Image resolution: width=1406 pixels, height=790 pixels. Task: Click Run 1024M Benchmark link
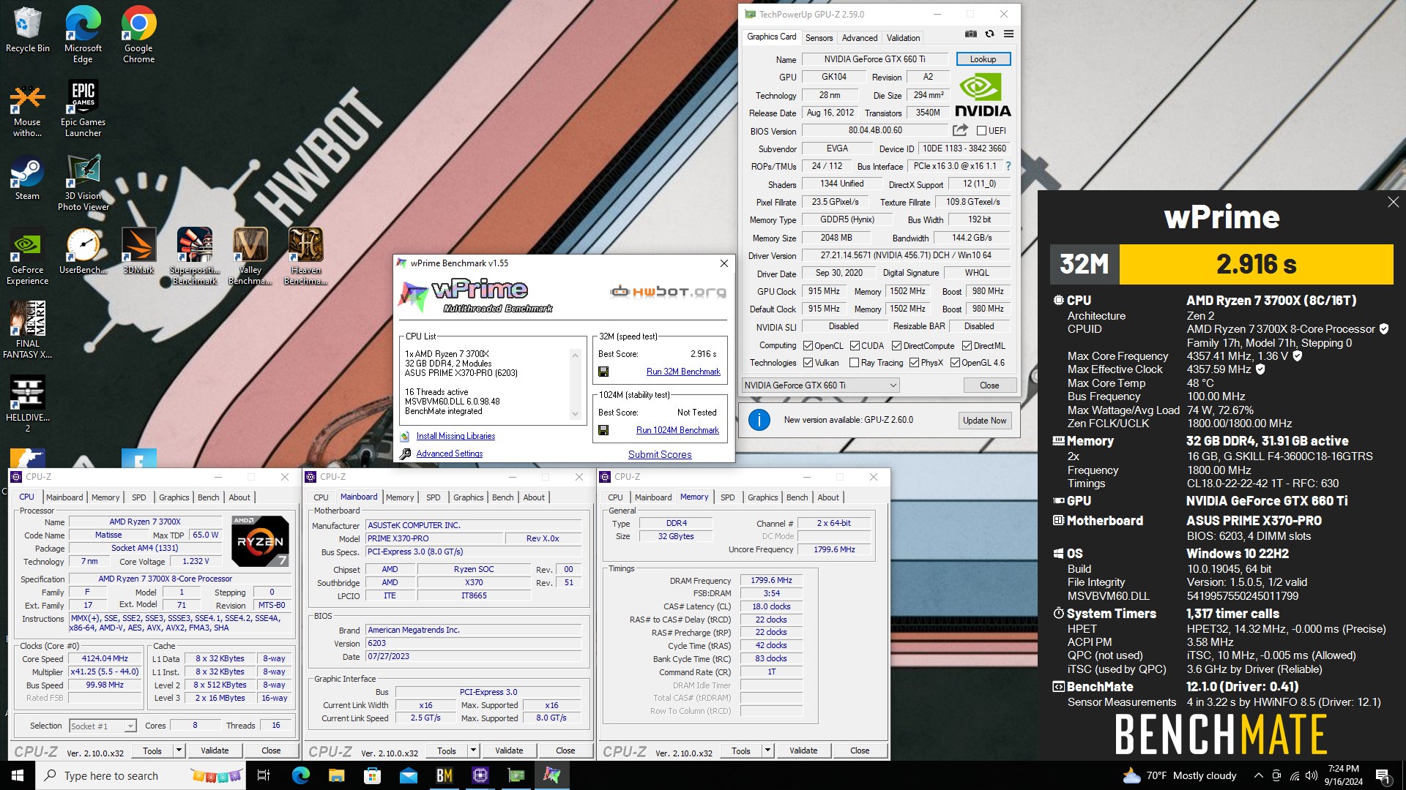(x=677, y=430)
